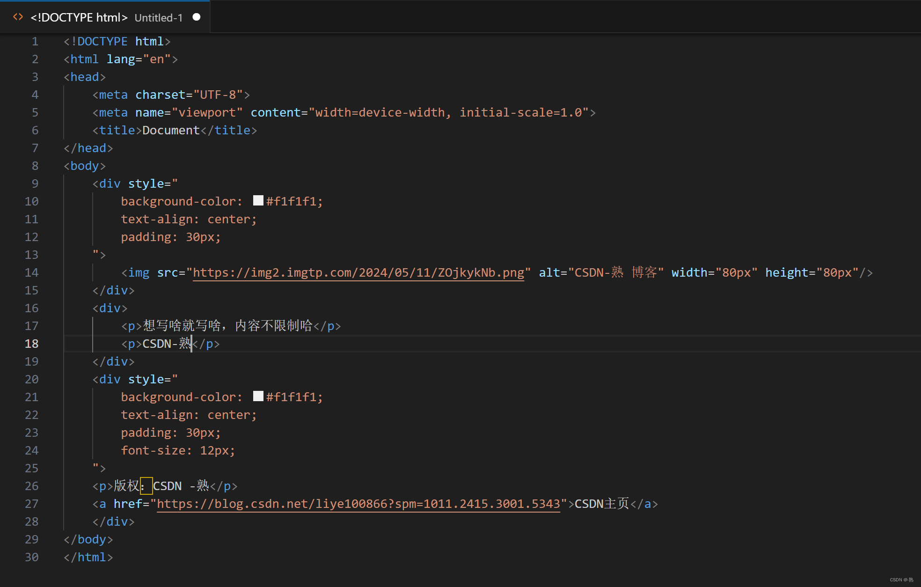The height and width of the screenshot is (587, 921).
Task: Click the href attribute on line 27
Action: coord(128,504)
